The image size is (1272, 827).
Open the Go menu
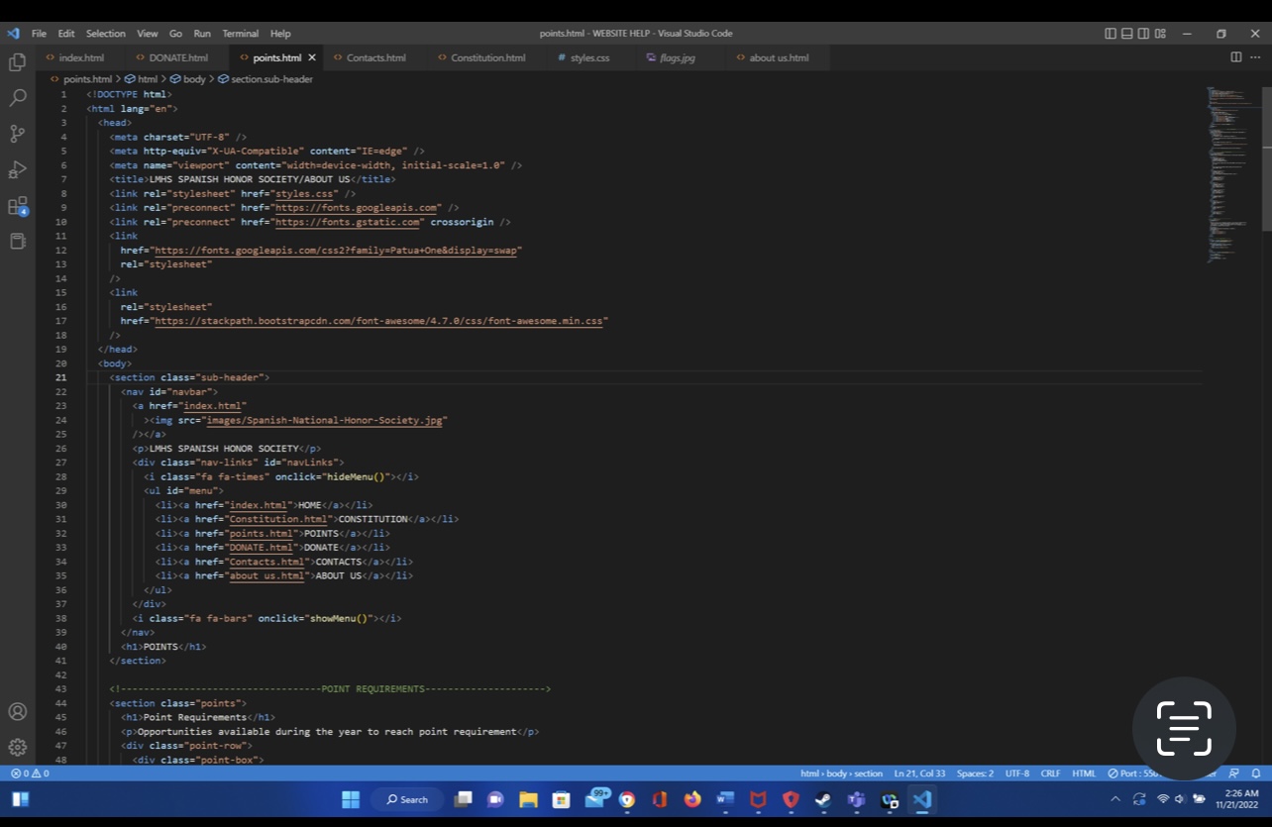175,33
